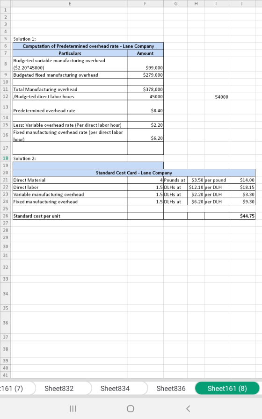
Task: Select the 'Pounds at' cell
Action: [x=175, y=180]
